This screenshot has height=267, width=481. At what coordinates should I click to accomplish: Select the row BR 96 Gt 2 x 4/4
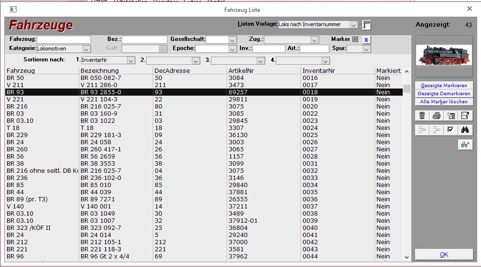coord(204,257)
